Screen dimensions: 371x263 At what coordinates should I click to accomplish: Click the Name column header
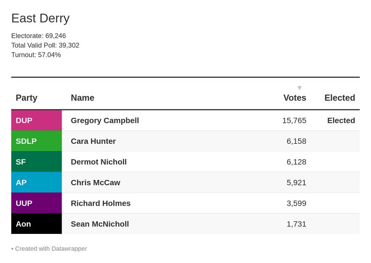[x=83, y=98]
